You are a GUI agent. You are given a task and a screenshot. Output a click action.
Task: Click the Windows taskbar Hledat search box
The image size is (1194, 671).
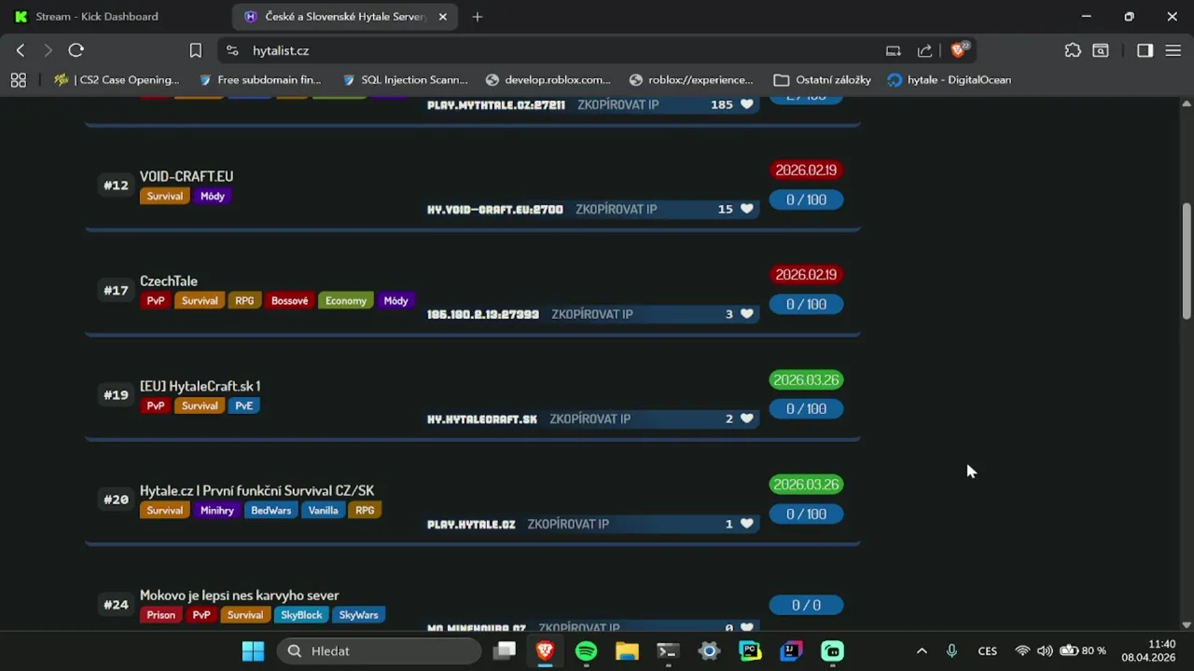point(380,650)
